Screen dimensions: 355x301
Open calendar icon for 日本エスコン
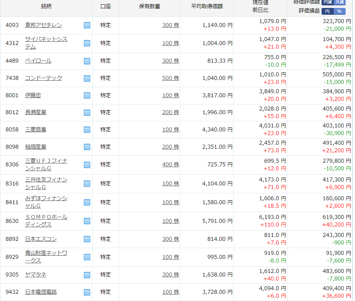87,239
